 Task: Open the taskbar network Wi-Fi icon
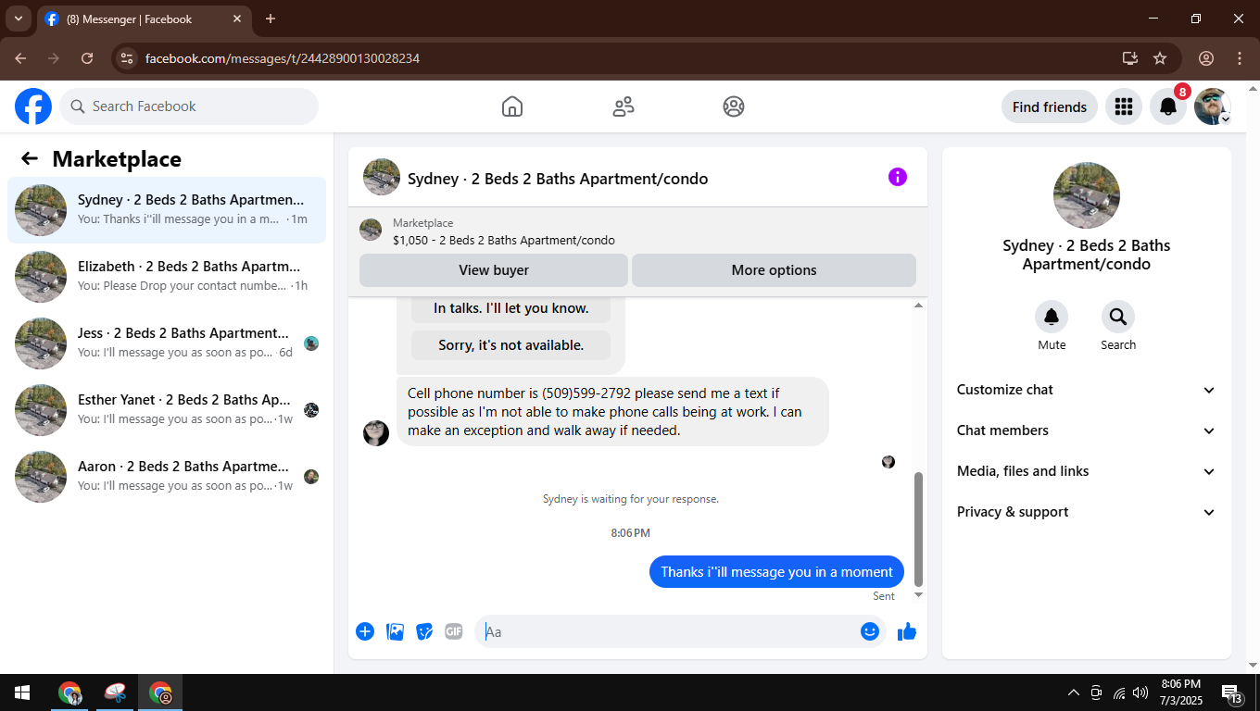point(1119,692)
